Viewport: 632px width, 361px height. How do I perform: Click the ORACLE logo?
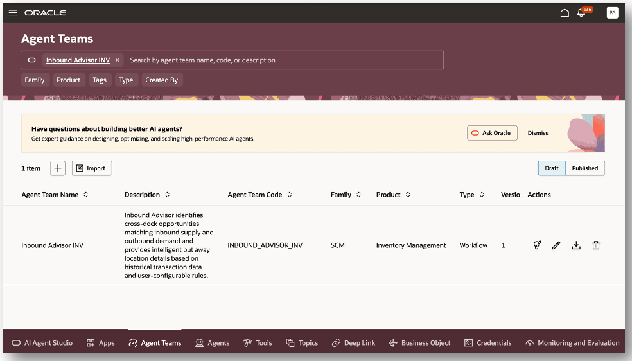click(x=45, y=13)
